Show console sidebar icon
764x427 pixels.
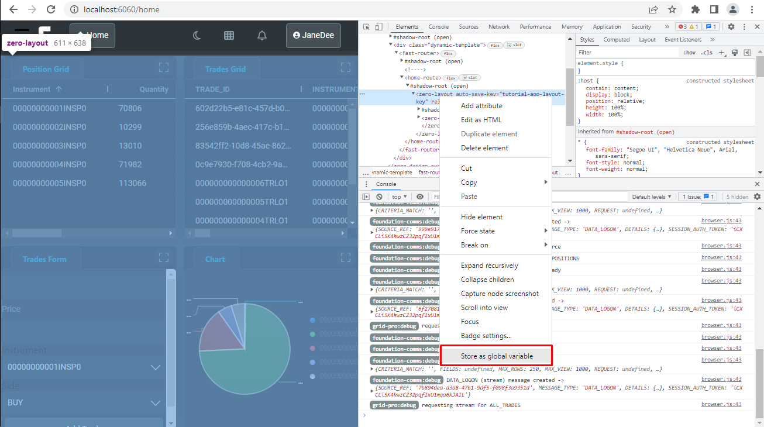(367, 197)
